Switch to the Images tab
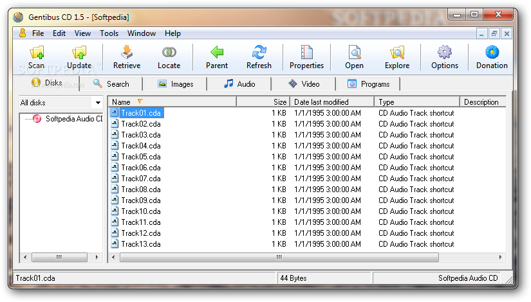531x302 pixels. (x=176, y=84)
